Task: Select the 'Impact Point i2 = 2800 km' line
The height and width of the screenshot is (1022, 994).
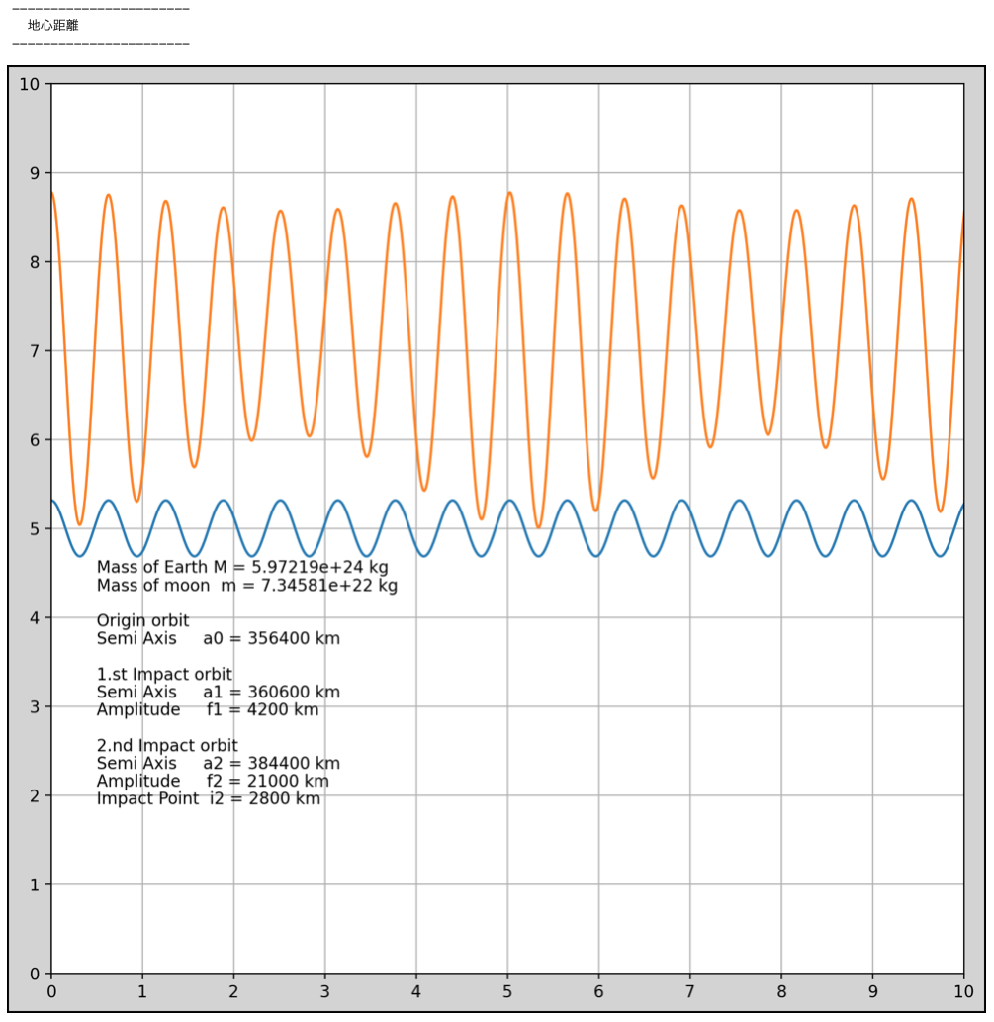Action: click(208, 798)
